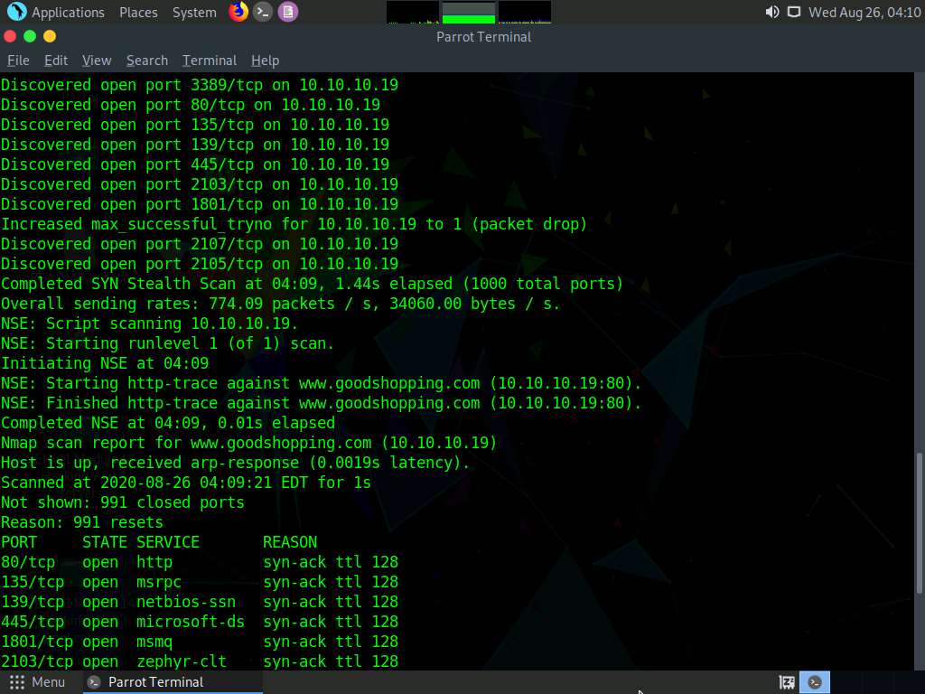Click the line 'Discovered open port 135/tcp'
Screen dimensions: 925x694
[x=195, y=125]
